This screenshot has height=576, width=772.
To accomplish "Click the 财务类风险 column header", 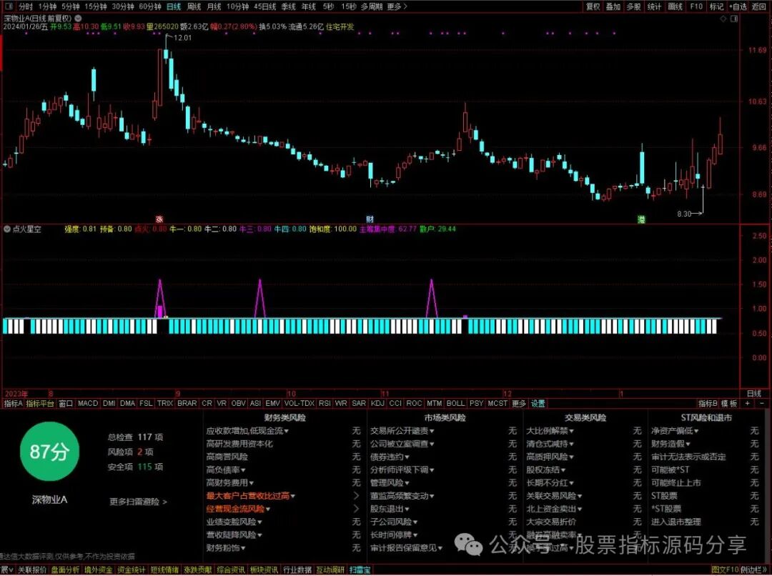I will click(285, 417).
